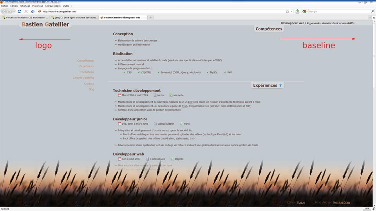
Task: Click the Conception heading
Action: point(123,34)
